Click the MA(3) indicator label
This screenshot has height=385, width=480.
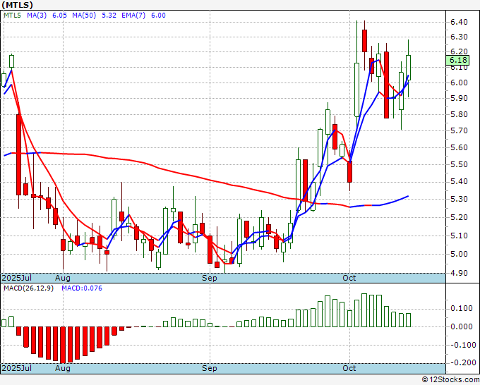[x=37, y=16]
